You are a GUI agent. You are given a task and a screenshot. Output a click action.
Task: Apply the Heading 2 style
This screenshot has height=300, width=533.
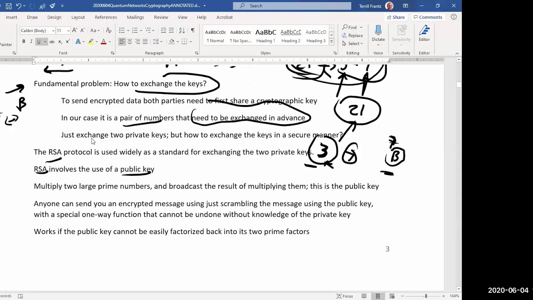(x=291, y=36)
